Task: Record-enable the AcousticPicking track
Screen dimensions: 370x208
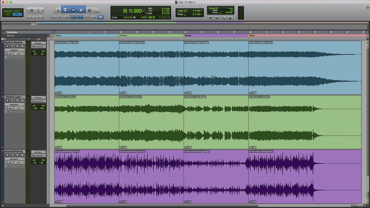Action: pyautogui.click(x=7, y=155)
